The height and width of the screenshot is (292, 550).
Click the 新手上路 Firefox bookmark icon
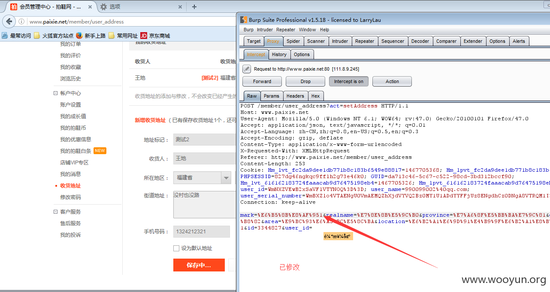(79, 36)
